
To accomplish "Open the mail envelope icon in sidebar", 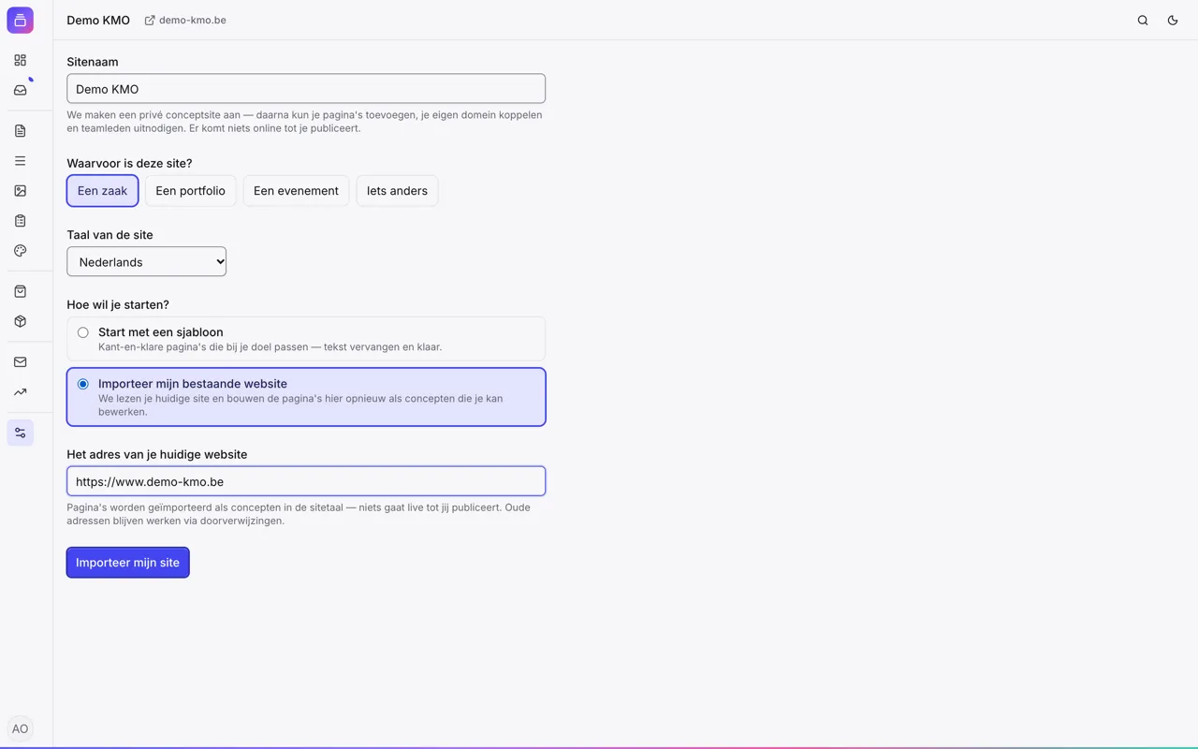I will click(x=20, y=362).
